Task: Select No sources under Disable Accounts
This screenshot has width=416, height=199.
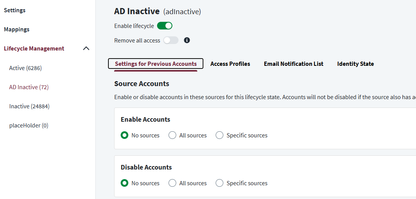Action: (124, 183)
